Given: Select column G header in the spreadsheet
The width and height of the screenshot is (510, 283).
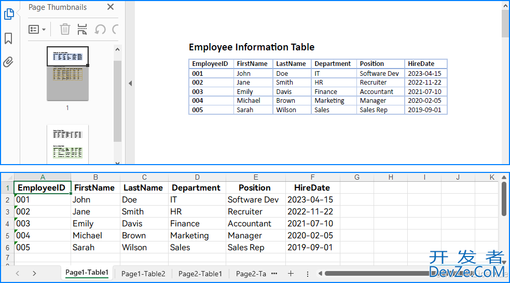Looking at the screenshot, I should pos(357,177).
